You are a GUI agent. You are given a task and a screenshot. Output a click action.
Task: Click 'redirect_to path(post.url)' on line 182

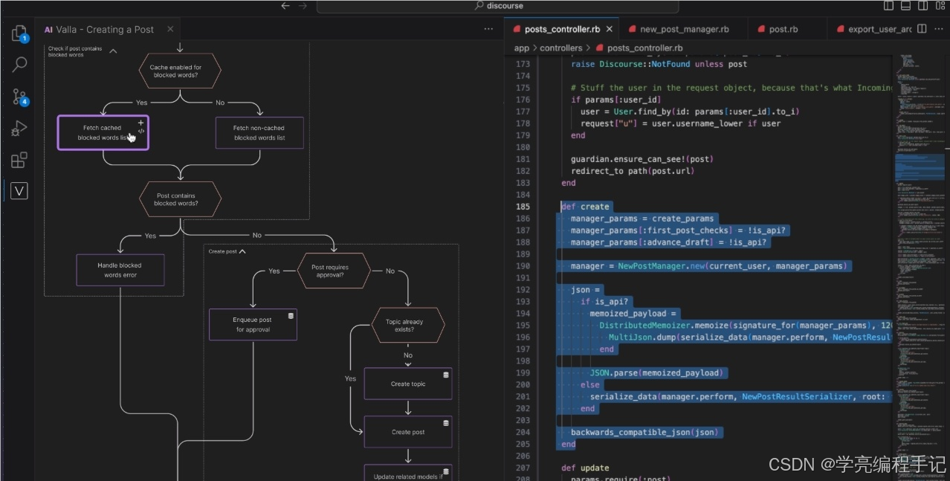[x=633, y=170]
